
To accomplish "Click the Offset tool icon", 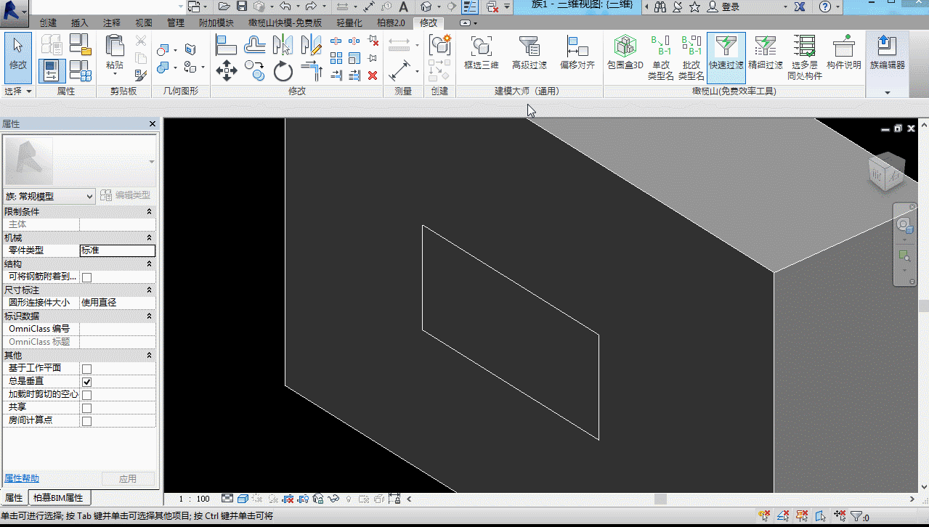I will coord(254,45).
